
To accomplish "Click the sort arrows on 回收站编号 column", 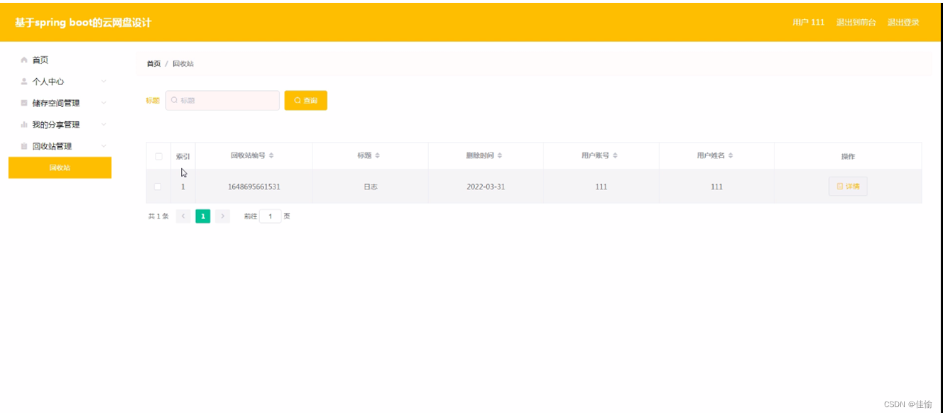I will (x=271, y=155).
